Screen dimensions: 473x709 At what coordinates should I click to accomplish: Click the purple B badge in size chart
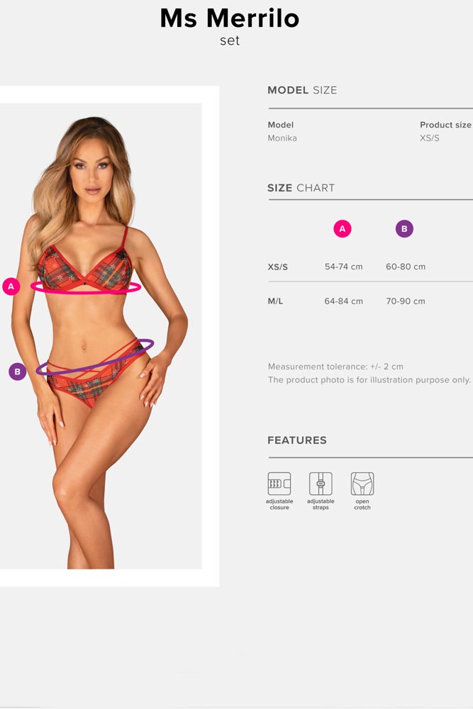tap(404, 229)
